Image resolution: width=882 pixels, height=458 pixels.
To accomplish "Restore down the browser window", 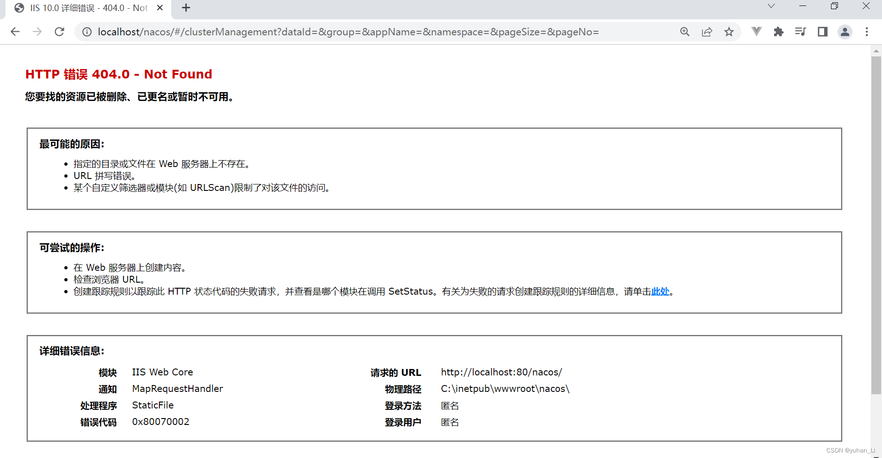I will click(835, 6).
